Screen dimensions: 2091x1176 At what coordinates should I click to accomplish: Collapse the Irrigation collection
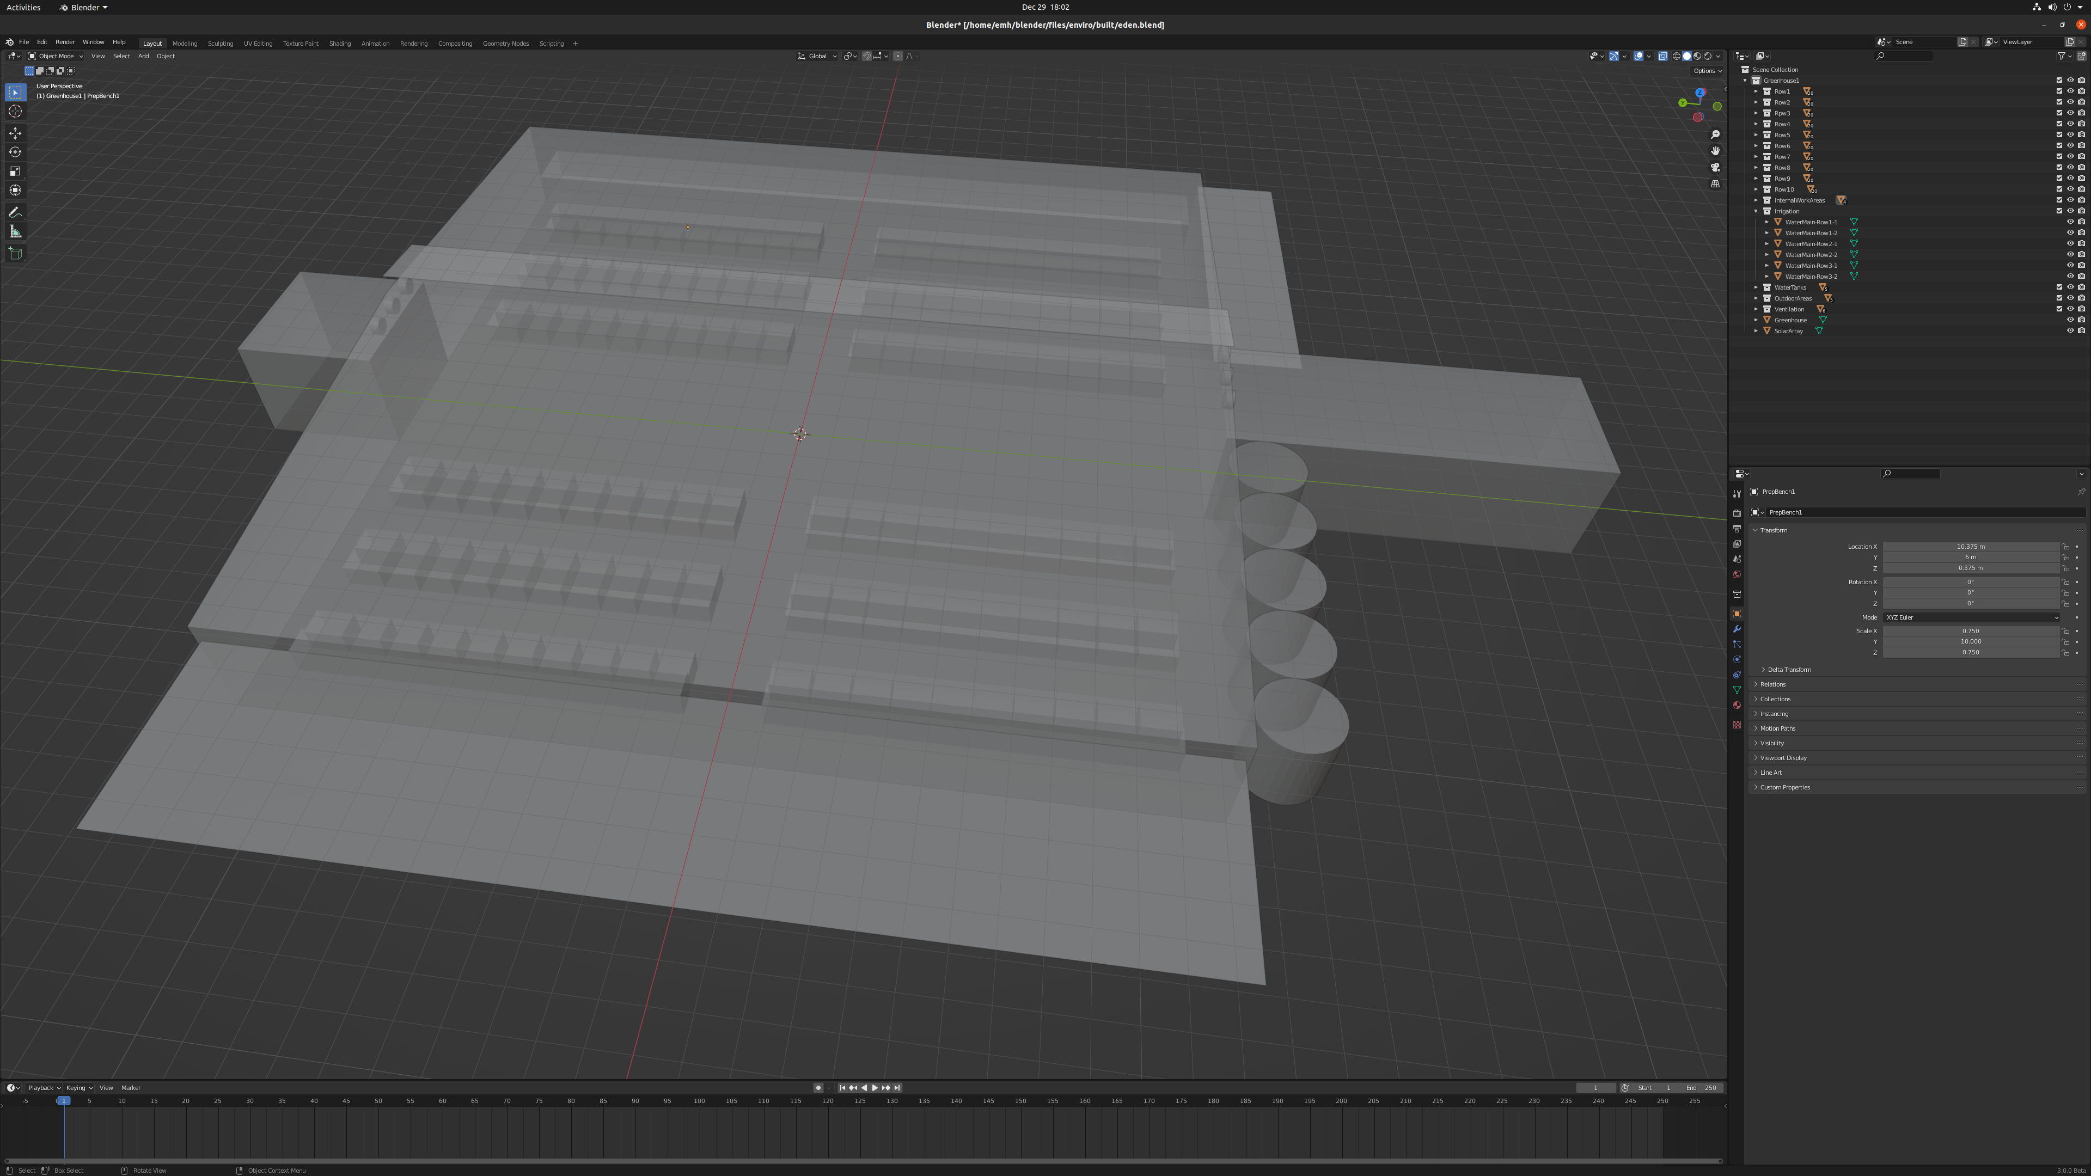tap(1756, 211)
